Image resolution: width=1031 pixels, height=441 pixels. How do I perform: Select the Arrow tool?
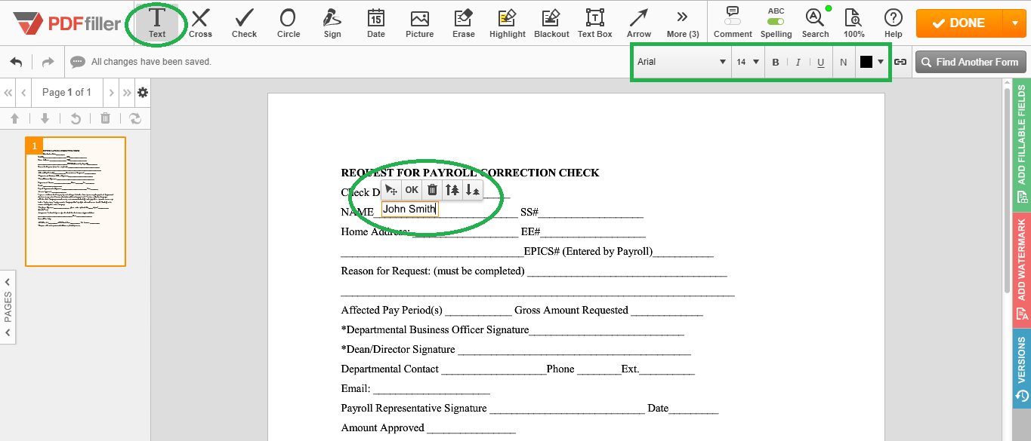pyautogui.click(x=639, y=23)
